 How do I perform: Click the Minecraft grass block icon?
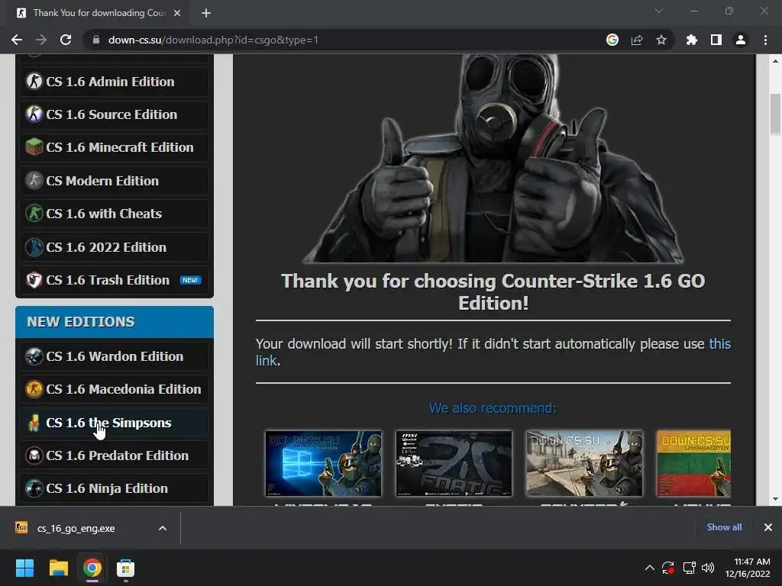click(34, 147)
